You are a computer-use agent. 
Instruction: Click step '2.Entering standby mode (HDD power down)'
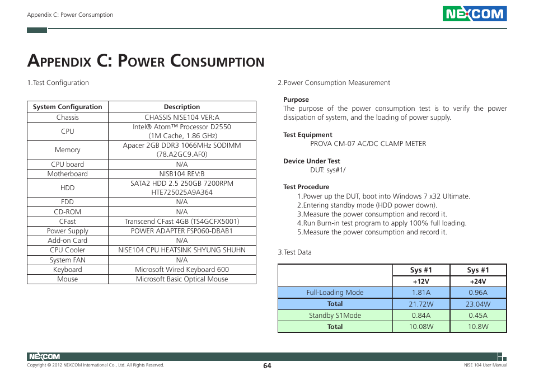(x=367, y=205)
